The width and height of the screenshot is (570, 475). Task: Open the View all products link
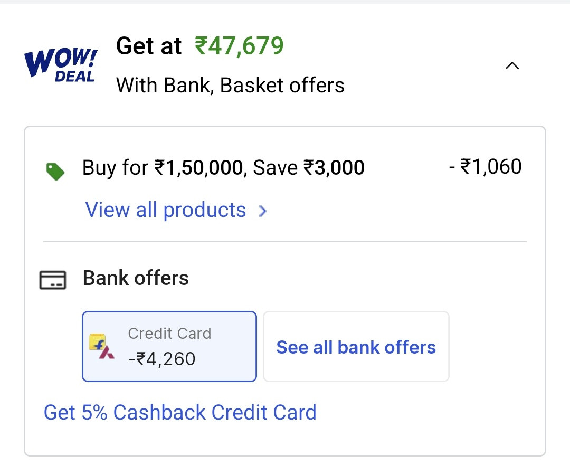coord(166,210)
